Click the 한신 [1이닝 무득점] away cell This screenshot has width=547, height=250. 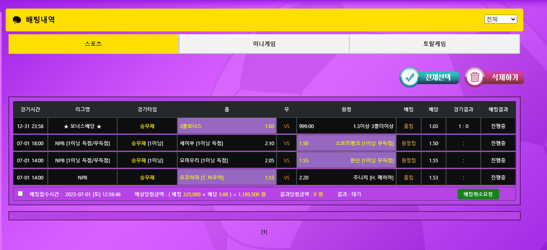(x=346, y=160)
